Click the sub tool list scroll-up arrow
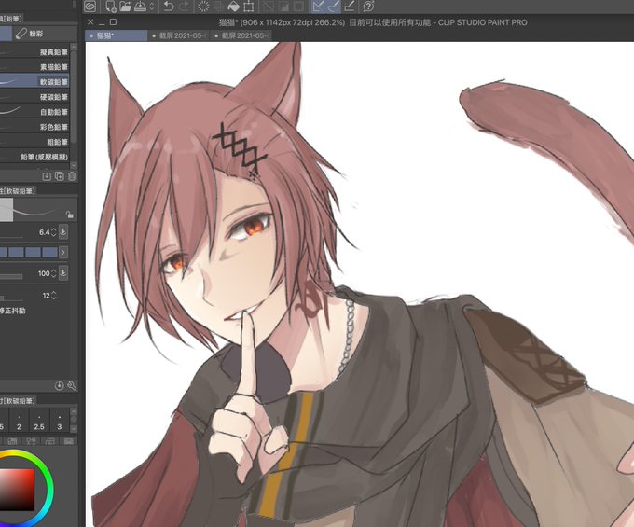 click(74, 47)
